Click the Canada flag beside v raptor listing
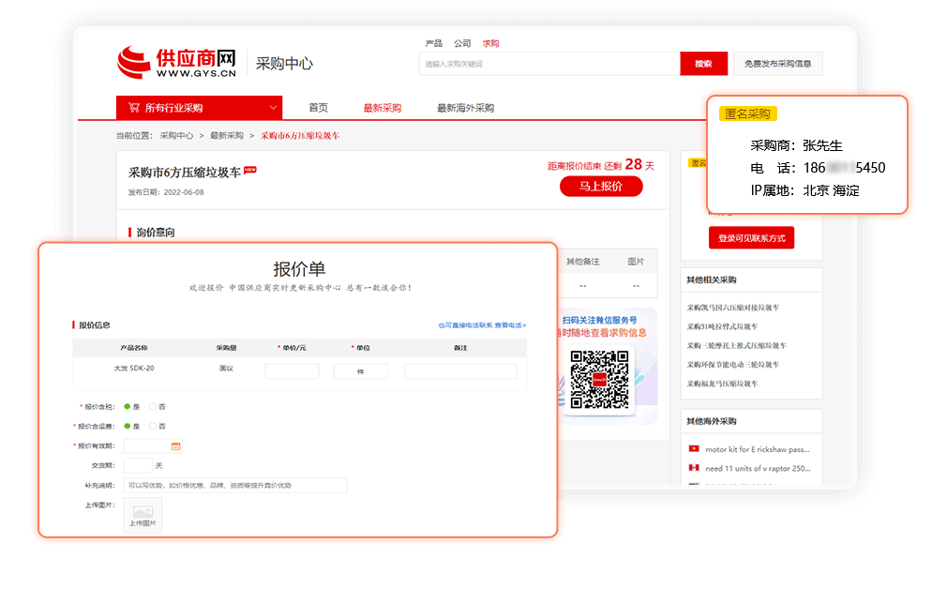The width and height of the screenshot is (932, 603). [694, 468]
